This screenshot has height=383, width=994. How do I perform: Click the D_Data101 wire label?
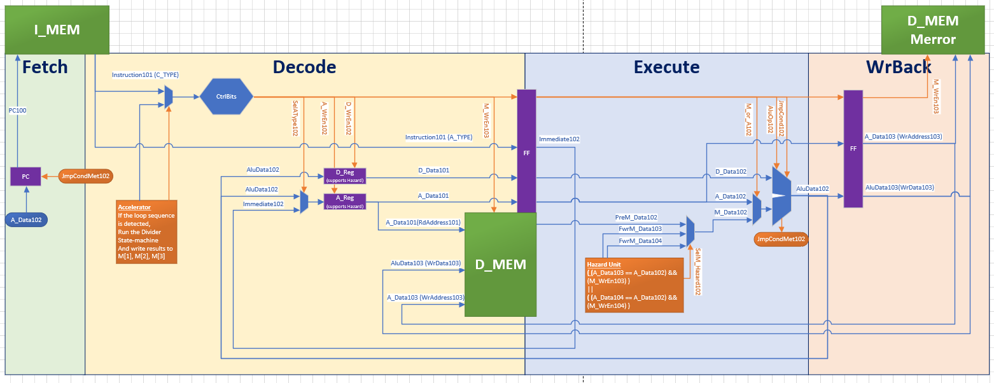pyautogui.click(x=434, y=170)
